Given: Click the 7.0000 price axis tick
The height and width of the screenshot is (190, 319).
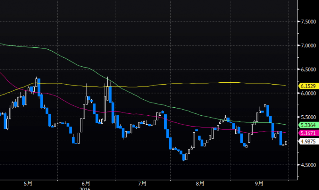Looking at the screenshot, I should pos(308,46).
